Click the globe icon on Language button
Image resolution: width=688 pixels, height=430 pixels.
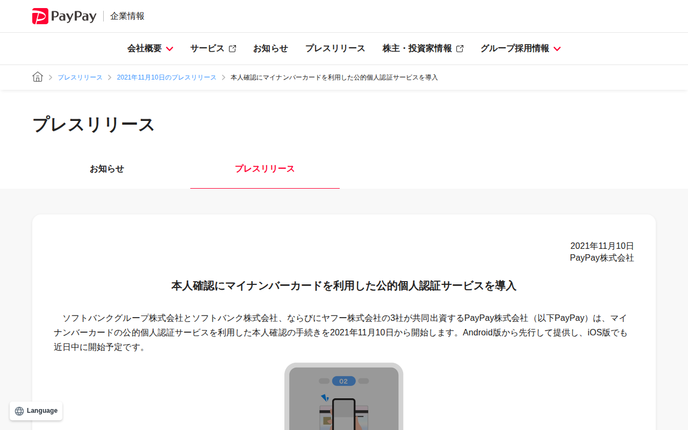[x=19, y=411]
